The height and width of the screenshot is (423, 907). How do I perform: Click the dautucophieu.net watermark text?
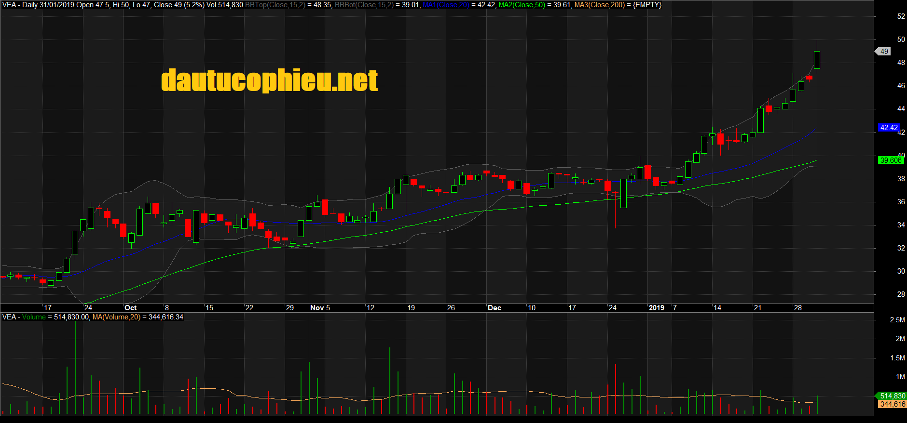pos(269,80)
